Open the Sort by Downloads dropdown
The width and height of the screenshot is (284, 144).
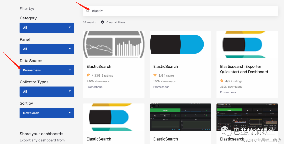click(x=47, y=113)
